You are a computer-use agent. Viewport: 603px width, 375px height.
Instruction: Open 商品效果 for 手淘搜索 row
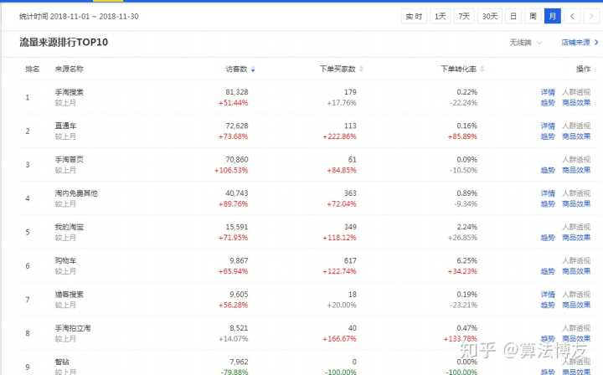[576, 103]
